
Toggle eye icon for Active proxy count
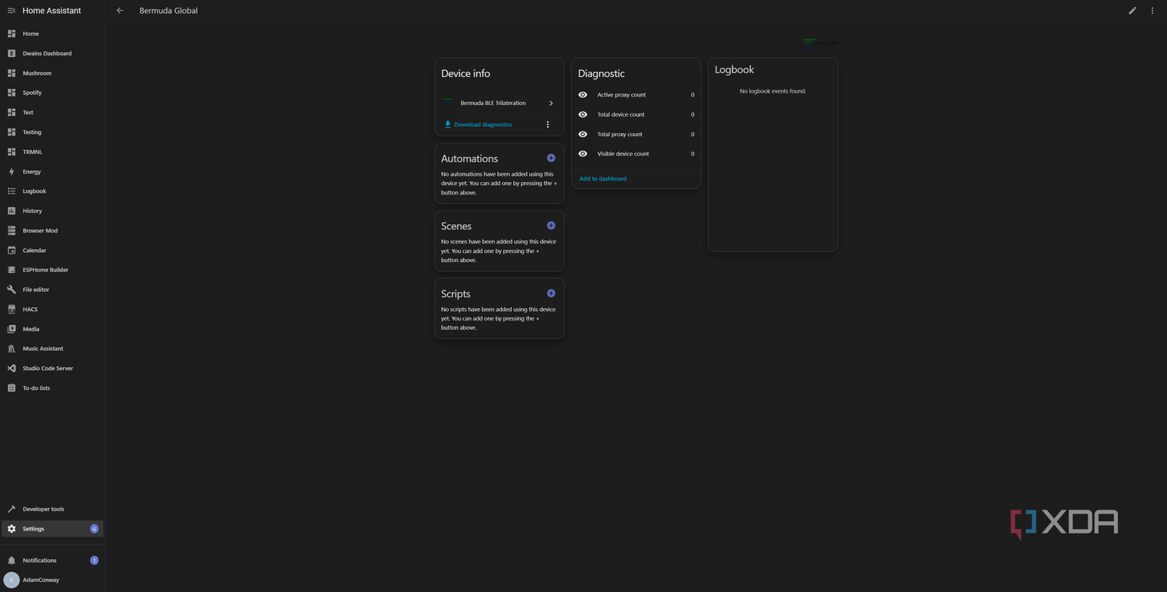(x=583, y=95)
